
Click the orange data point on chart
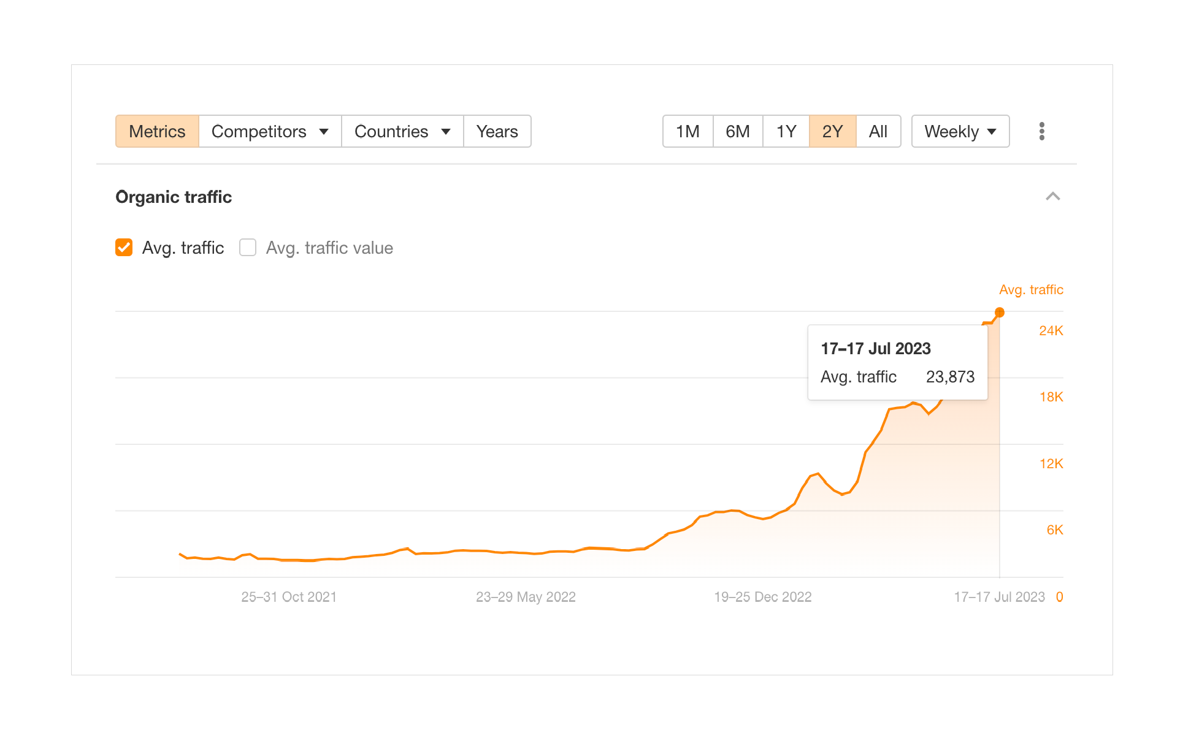[1000, 313]
